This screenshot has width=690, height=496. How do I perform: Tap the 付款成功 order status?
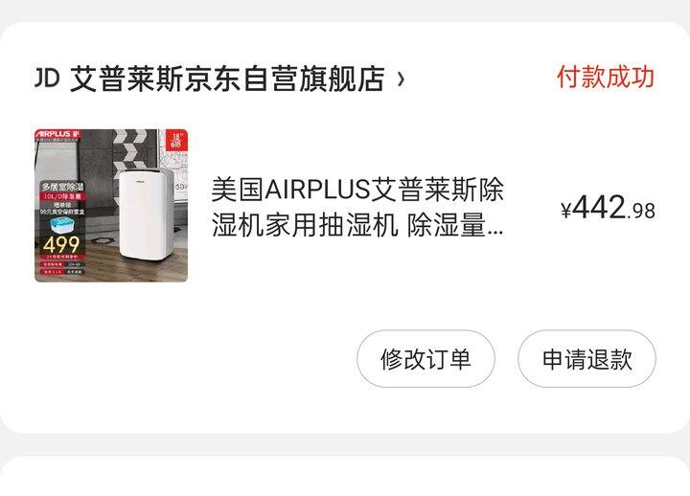coord(606,77)
